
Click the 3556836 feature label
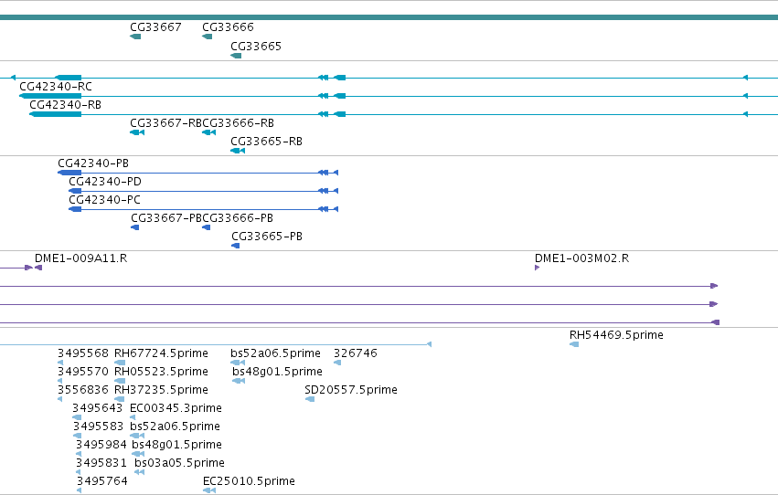pyautogui.click(x=83, y=390)
